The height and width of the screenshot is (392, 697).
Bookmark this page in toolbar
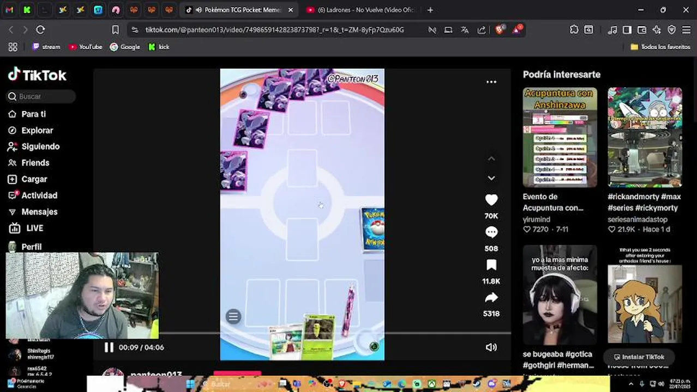[x=115, y=30]
